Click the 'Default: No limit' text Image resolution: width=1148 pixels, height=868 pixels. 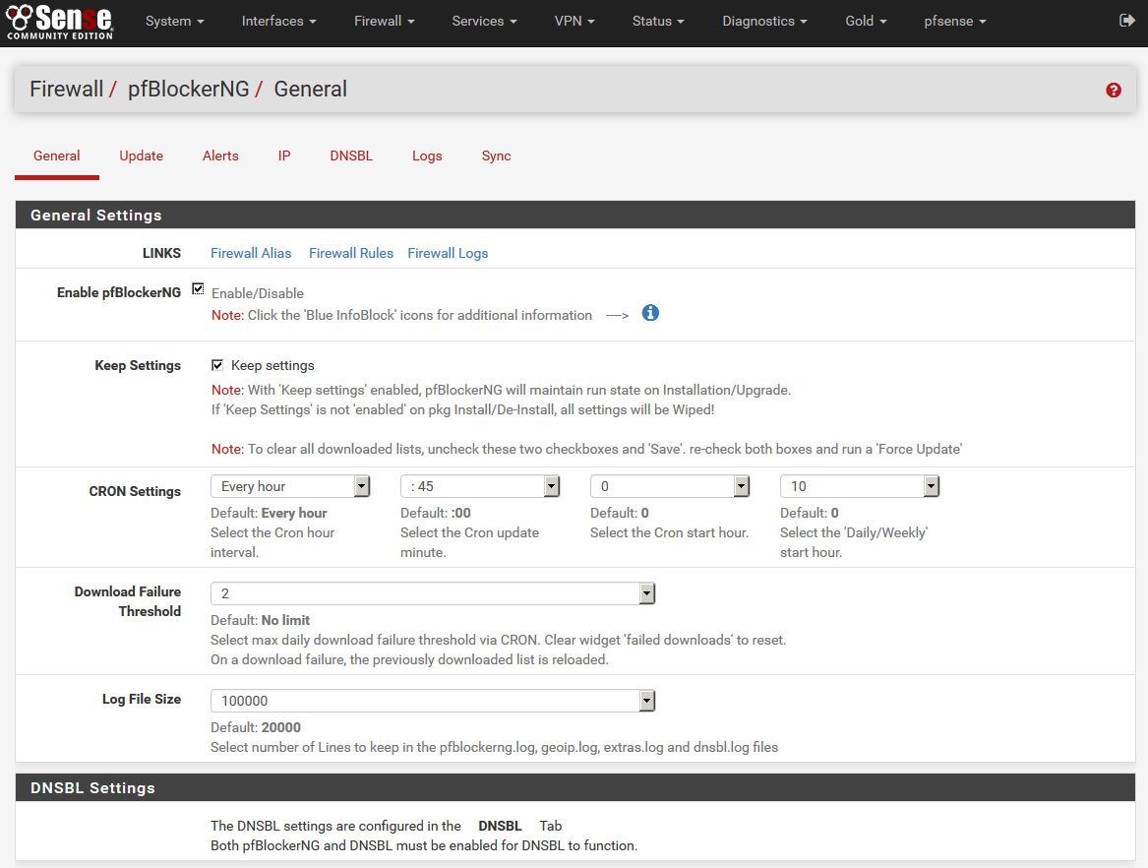pos(260,620)
